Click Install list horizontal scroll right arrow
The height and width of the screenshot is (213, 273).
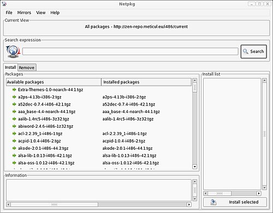click(x=259, y=193)
